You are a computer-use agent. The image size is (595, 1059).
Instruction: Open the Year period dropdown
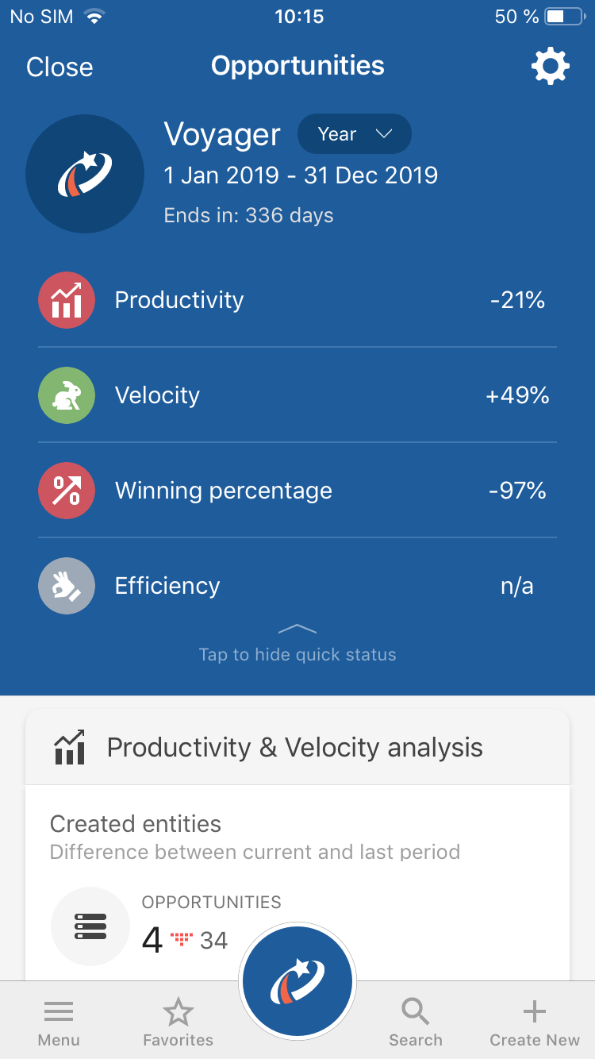click(x=354, y=134)
